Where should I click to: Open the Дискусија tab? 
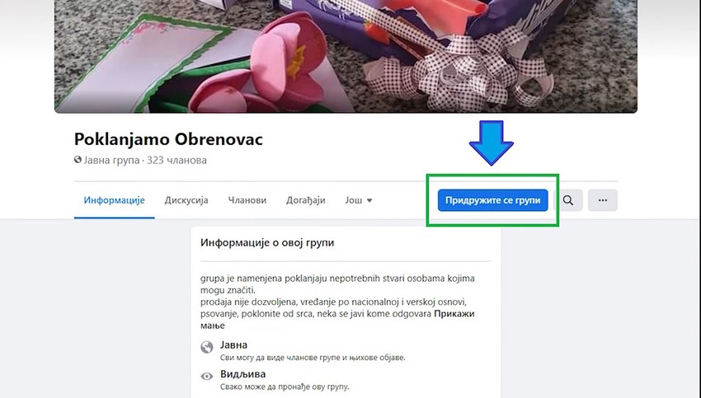[x=186, y=200]
